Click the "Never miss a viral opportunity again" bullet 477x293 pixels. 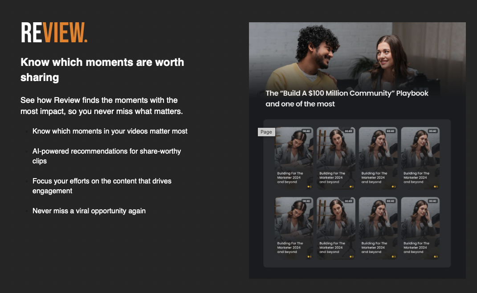coord(89,211)
